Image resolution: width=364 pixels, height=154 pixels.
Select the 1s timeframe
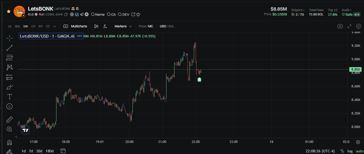click(x=10, y=26)
